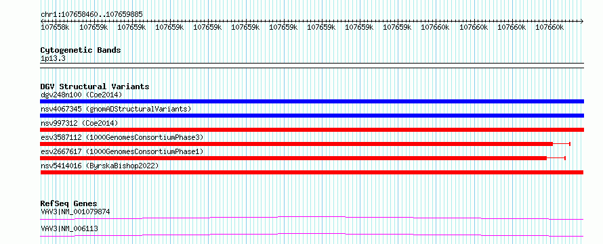Click the thin end whisker of esv2667617
Viewport: 603px width, 244px height.
coord(556,158)
